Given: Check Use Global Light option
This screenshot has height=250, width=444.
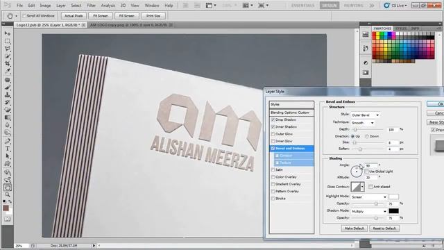Looking at the screenshot, I should [x=367, y=172].
